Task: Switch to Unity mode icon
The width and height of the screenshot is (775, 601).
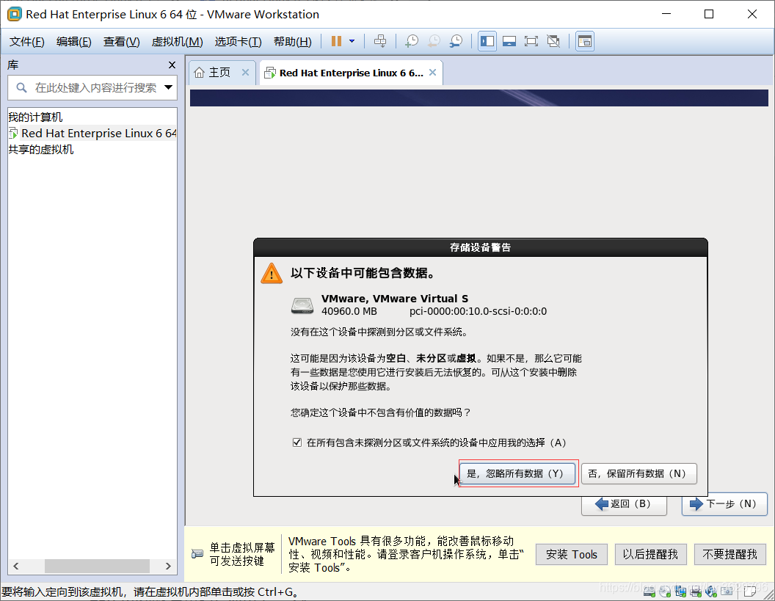Action: click(553, 41)
